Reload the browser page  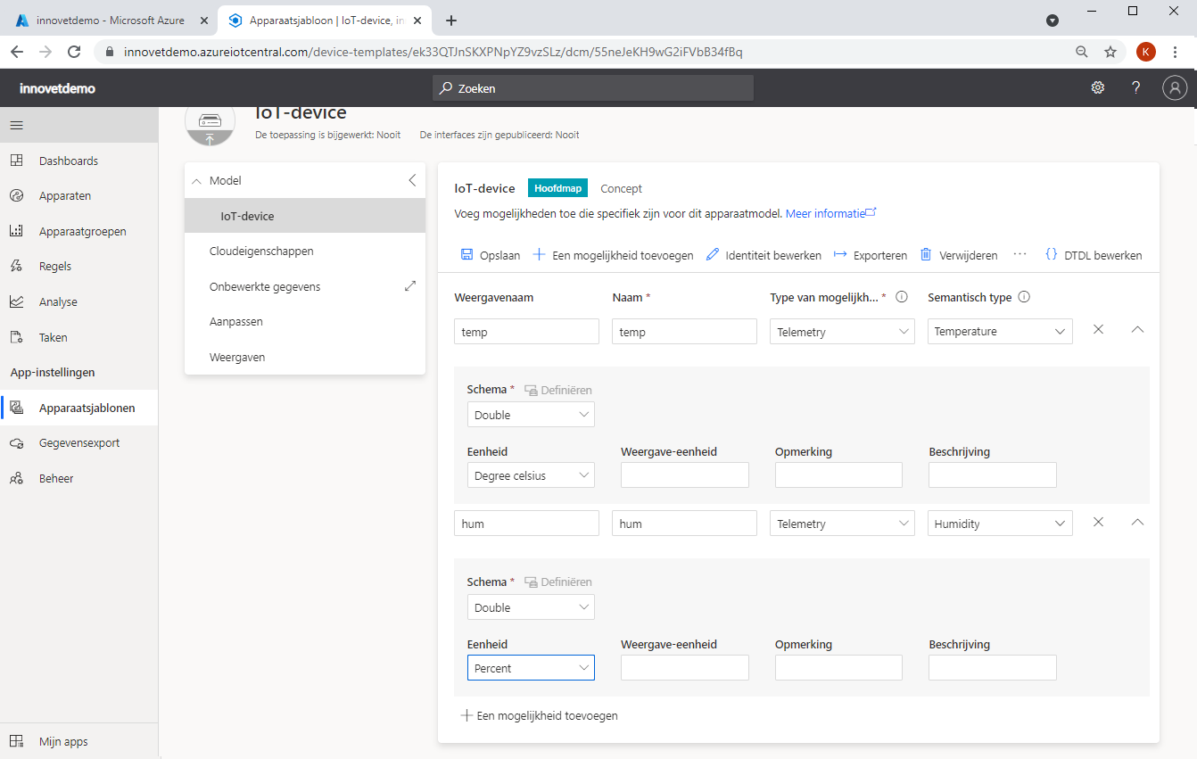[x=74, y=52]
